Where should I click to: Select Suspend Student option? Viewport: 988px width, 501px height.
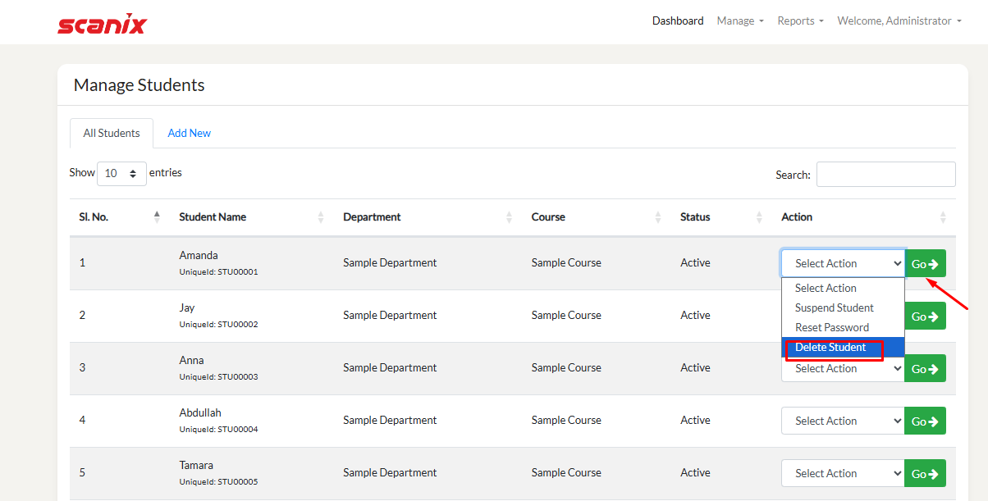tap(834, 308)
